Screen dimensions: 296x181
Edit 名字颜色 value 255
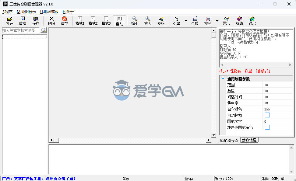tap(277, 109)
